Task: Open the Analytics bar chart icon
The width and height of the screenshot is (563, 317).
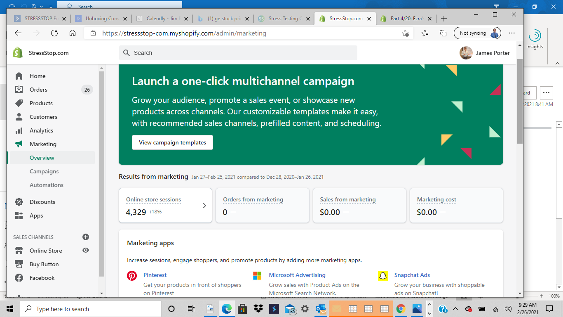Action: pos(19,130)
